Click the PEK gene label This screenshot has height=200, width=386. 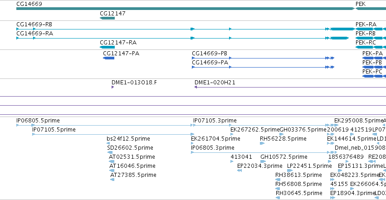tap(361, 4)
